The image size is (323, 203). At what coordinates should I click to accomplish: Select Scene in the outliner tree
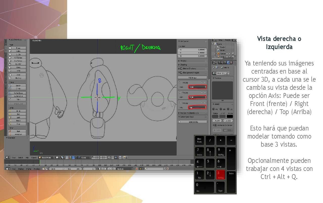[219, 44]
